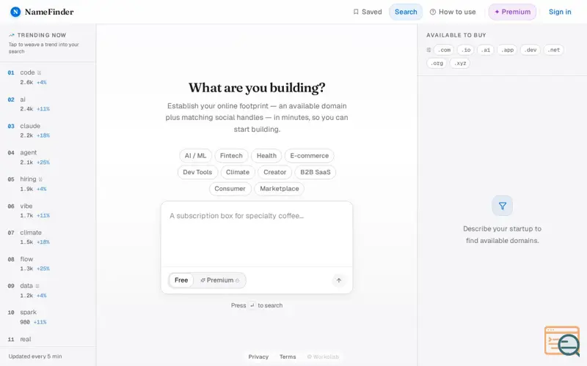The width and height of the screenshot is (587, 366).
Task: Submit search with the up-arrow button
Action: tap(339, 280)
